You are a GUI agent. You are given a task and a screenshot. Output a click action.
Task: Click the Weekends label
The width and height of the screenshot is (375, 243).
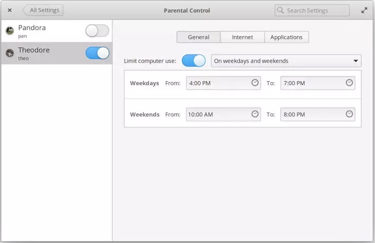(x=145, y=114)
